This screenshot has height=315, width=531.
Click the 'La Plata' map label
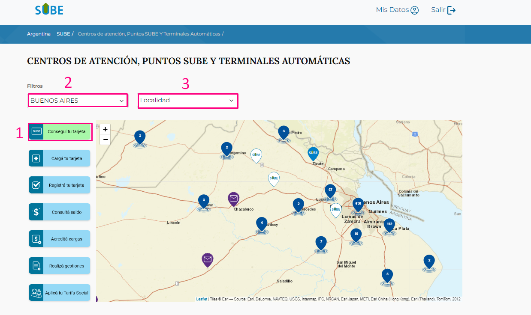point(401,229)
